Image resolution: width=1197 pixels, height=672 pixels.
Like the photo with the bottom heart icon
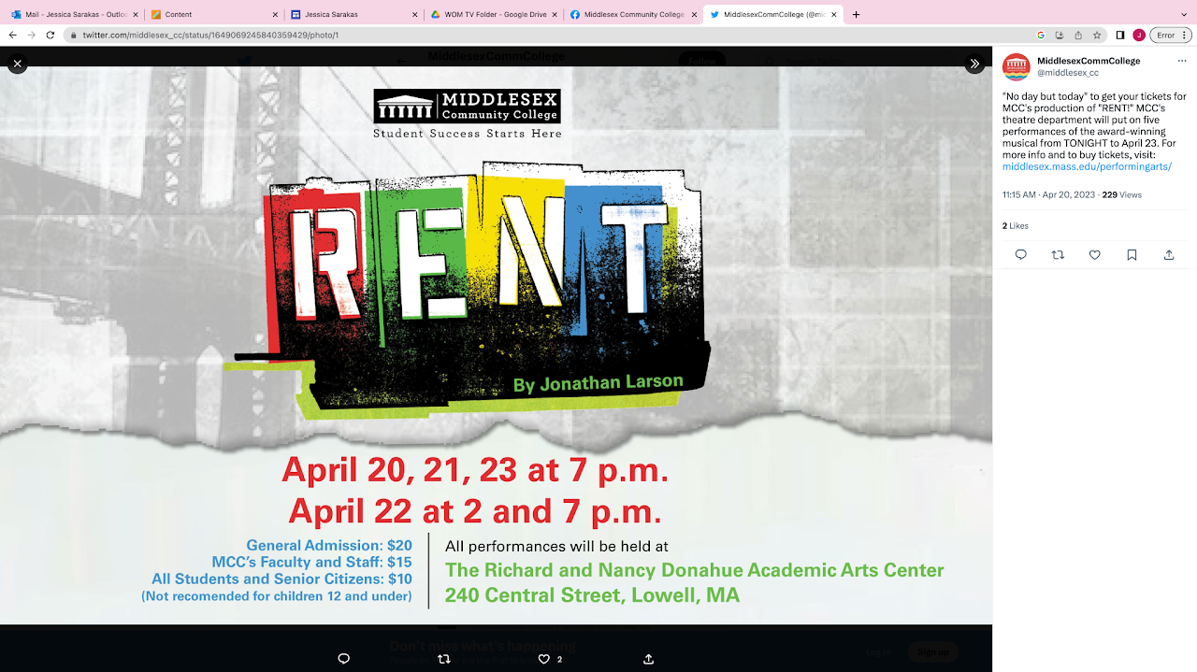tap(544, 659)
